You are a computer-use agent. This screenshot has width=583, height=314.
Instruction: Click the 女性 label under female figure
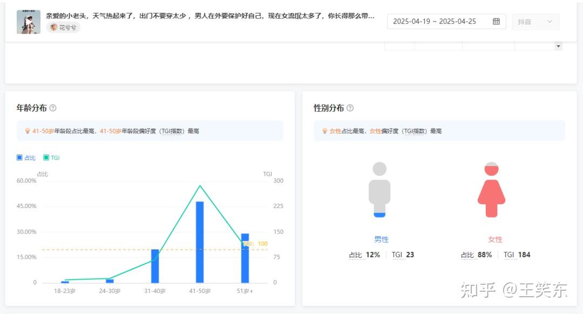495,239
